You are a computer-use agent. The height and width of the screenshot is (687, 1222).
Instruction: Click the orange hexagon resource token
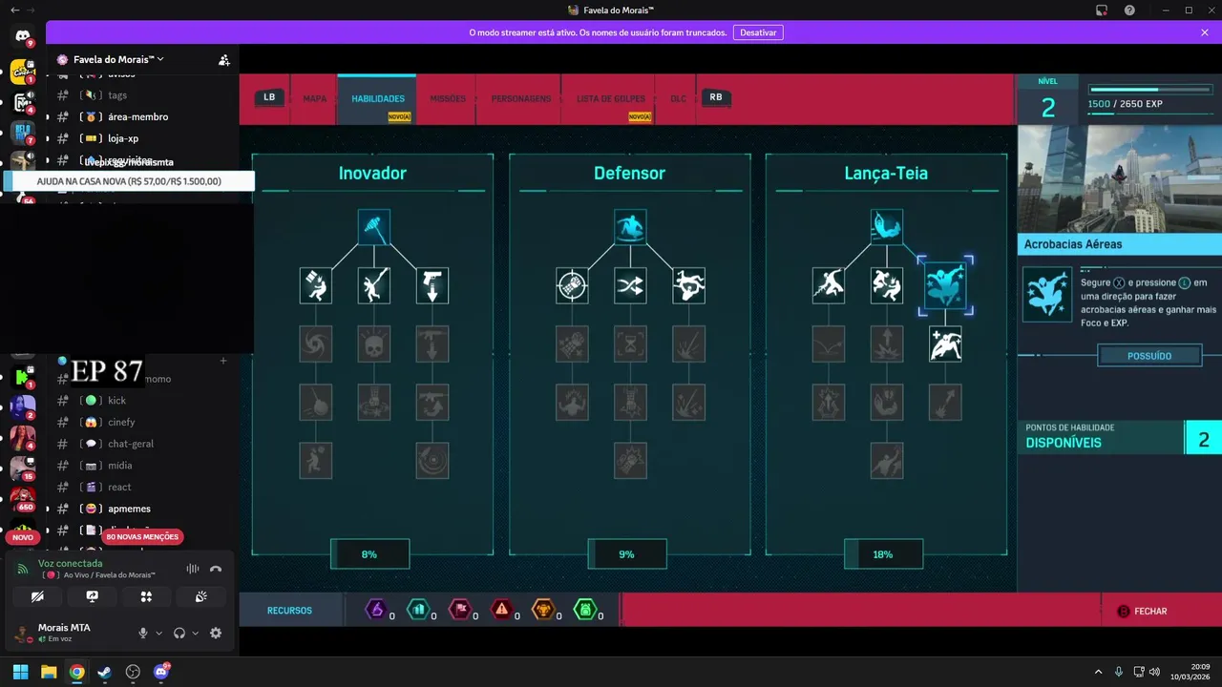543,609
